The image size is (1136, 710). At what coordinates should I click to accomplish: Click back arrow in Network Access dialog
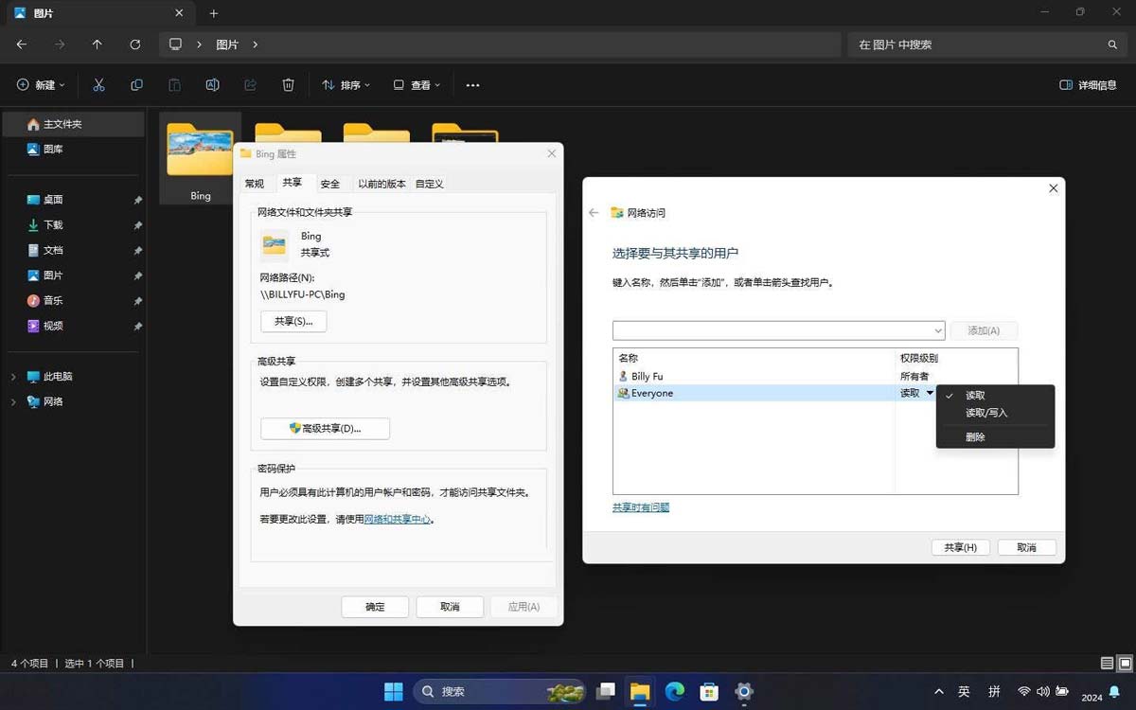594,213
